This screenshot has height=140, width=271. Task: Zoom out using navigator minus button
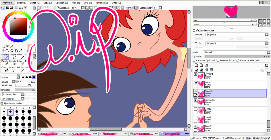point(260,21)
